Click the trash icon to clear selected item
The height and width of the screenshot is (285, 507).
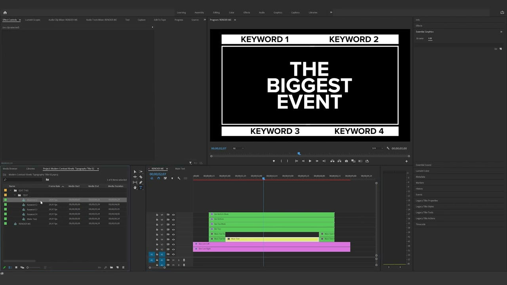point(124,268)
